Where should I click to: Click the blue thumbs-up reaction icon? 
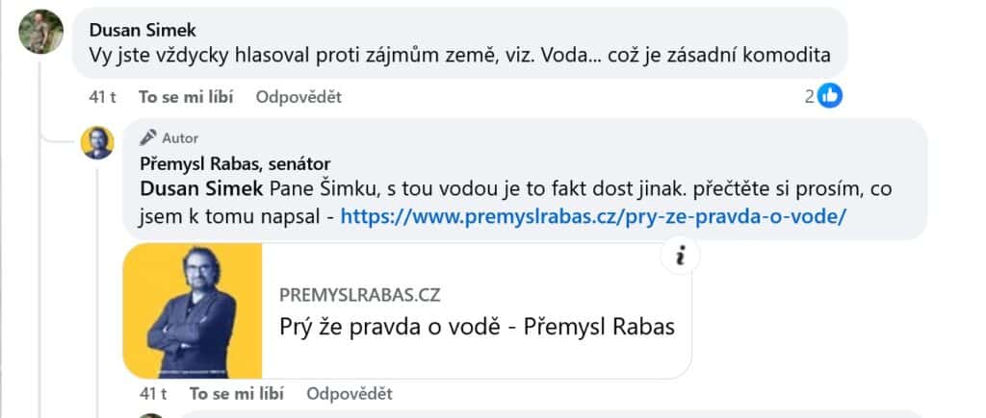click(830, 95)
